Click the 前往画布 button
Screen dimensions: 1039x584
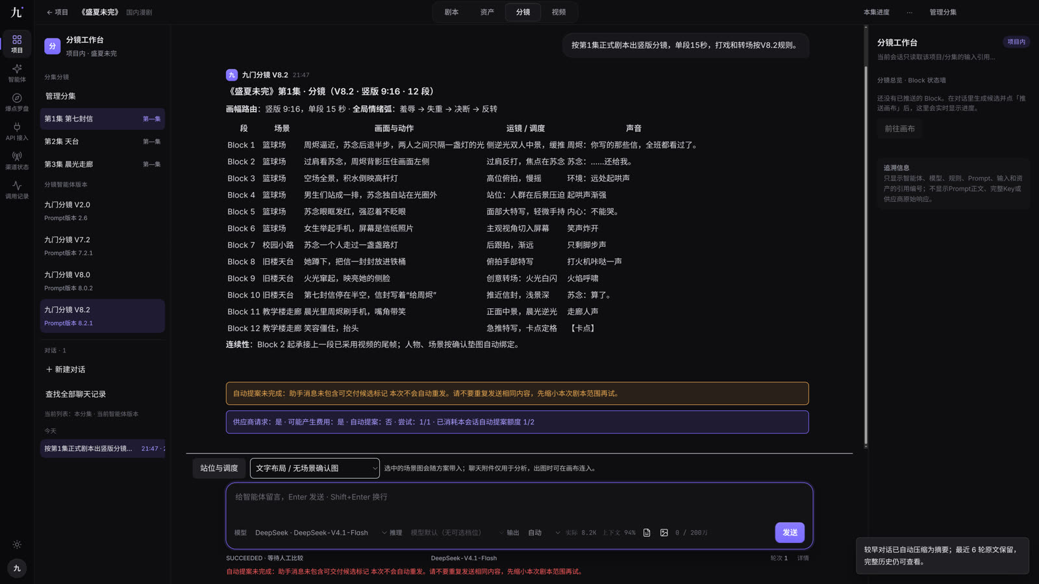[899, 128]
